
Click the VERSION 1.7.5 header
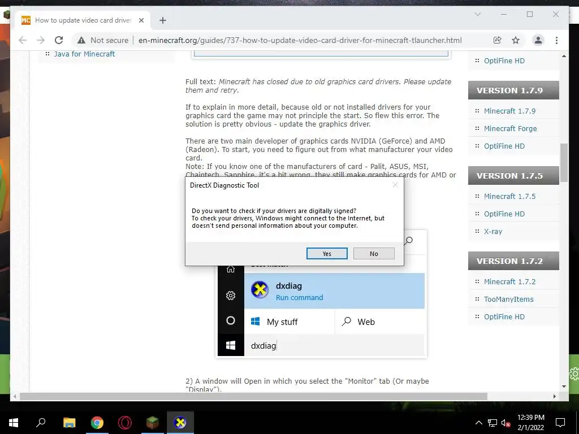[x=513, y=176]
